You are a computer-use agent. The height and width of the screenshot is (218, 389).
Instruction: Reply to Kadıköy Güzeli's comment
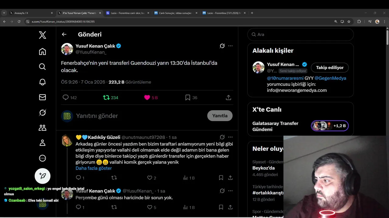(x=78, y=178)
